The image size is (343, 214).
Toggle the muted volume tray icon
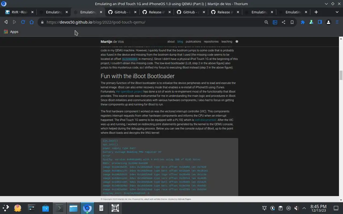tap(296, 208)
